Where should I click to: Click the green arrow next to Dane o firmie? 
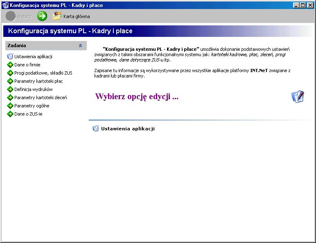10,65
